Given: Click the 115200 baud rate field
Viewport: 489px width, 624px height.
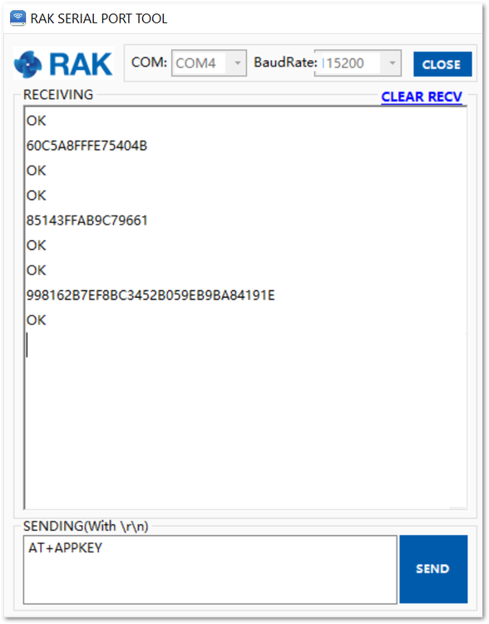Looking at the screenshot, I should (x=358, y=63).
